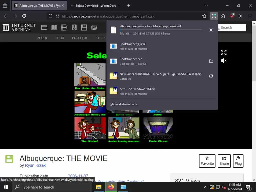
Task: Reload the current page
Action: coord(24,16)
